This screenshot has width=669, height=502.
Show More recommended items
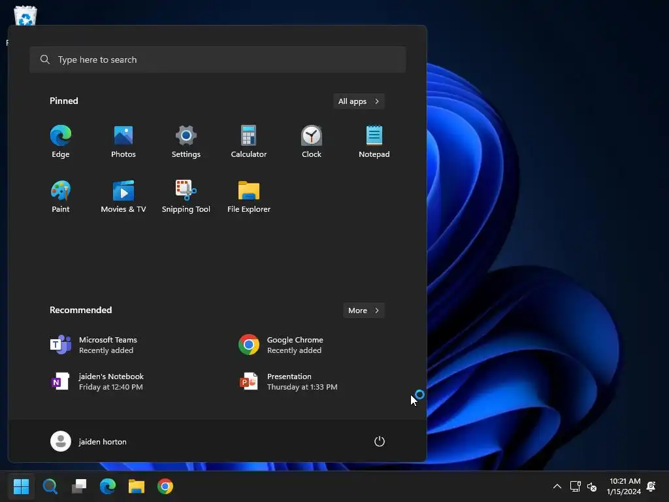pos(364,310)
